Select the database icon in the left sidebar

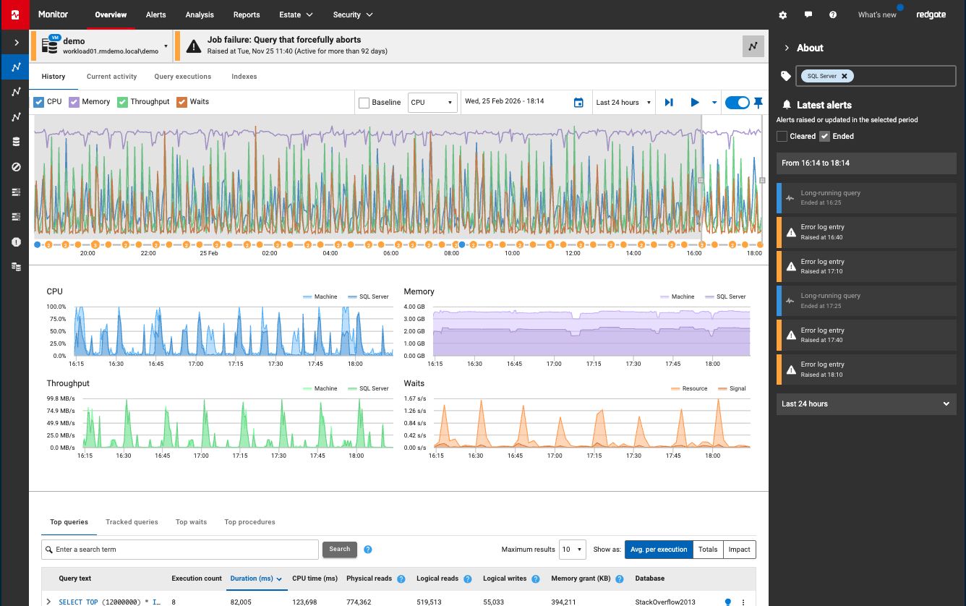pos(15,142)
